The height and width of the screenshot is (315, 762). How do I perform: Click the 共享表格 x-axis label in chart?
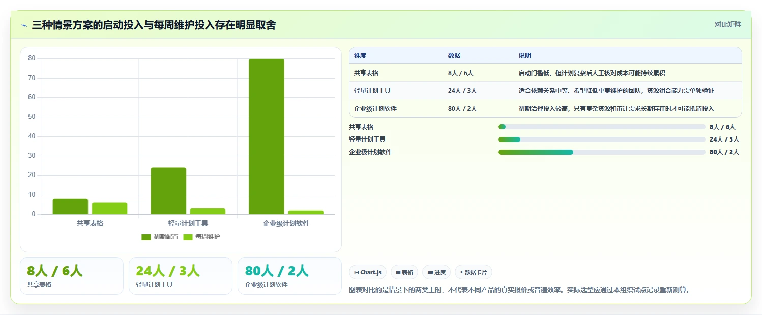click(x=90, y=223)
